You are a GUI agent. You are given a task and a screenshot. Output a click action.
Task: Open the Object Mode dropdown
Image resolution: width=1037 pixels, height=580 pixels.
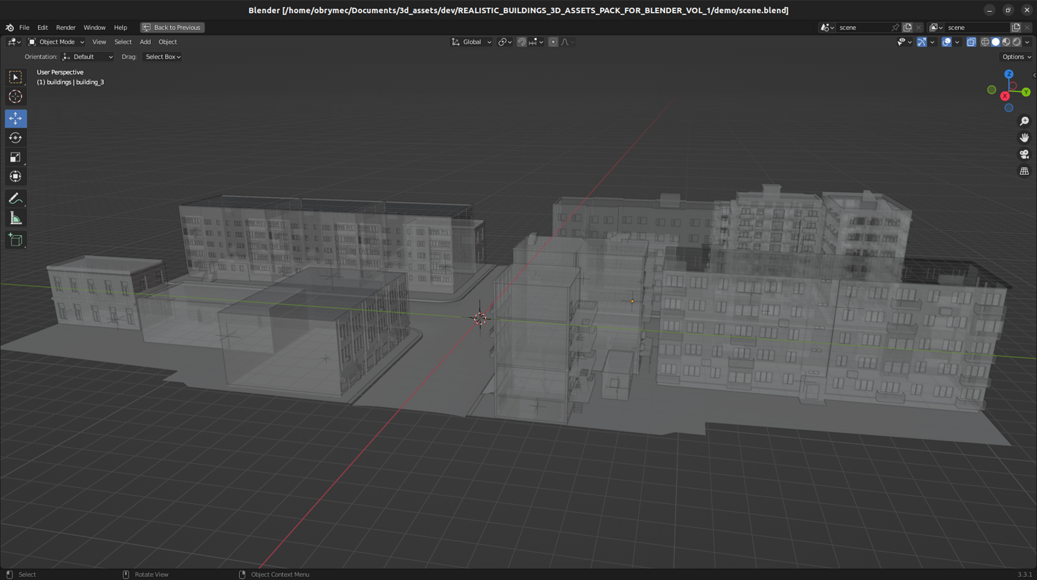56,42
